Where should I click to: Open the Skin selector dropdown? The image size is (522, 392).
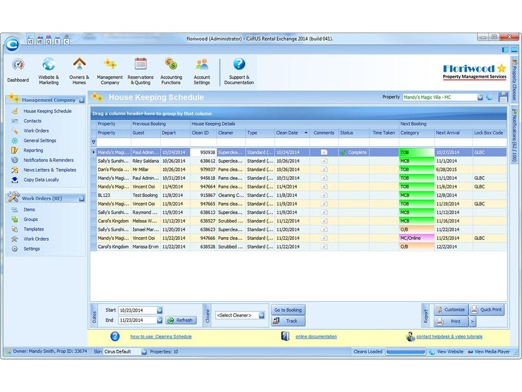pyautogui.click(x=143, y=352)
